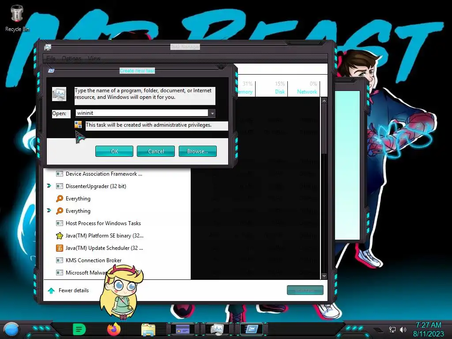This screenshot has height=339, width=452.
Task: Launch Firefox from the taskbar
Action: [114, 329]
